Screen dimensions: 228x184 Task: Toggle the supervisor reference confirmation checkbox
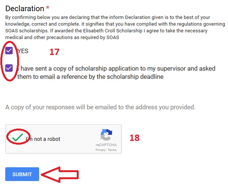[9, 68]
